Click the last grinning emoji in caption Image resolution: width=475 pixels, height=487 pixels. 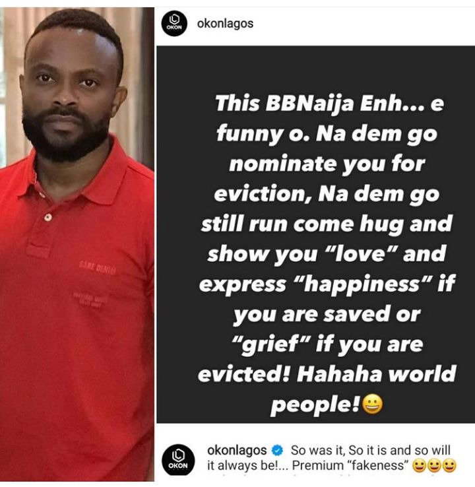449,466
